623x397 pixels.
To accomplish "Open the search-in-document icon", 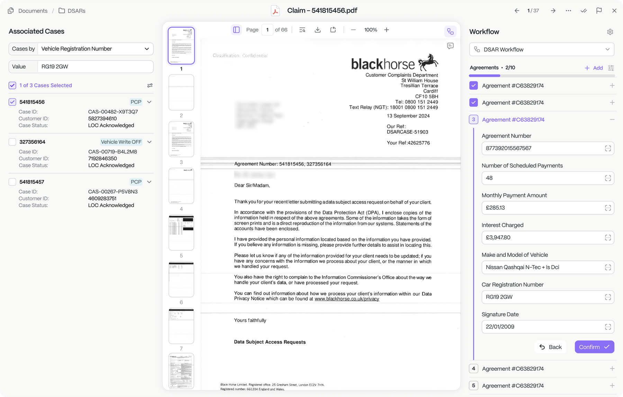I will [x=302, y=30].
